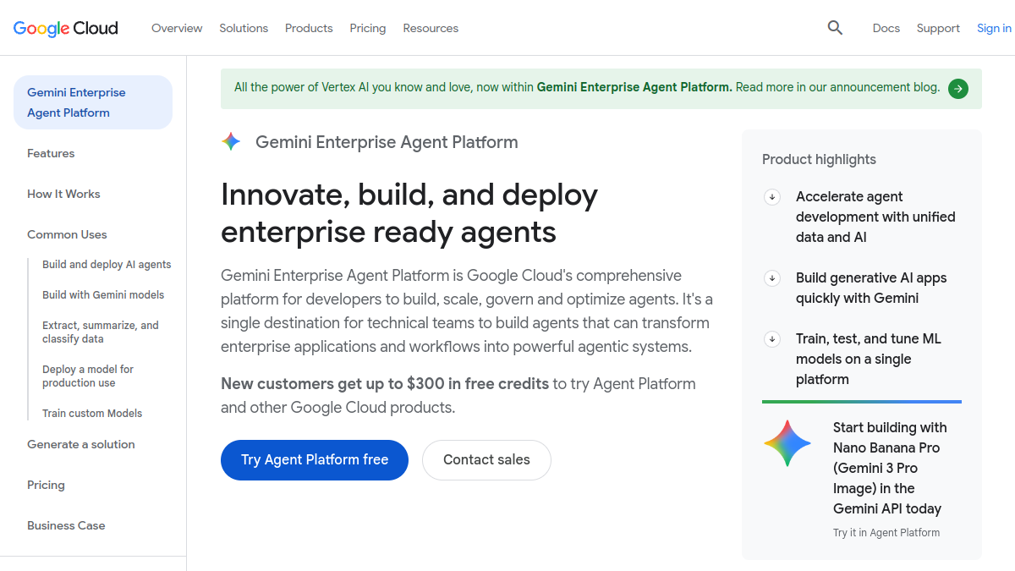Click the Gemini sparkle icon beside the title
1015x571 pixels.
click(231, 142)
